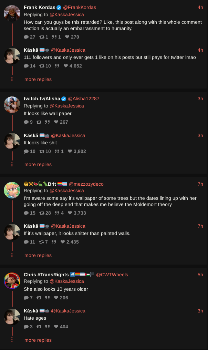Click the retweet icon showing 28
This screenshot has height=350, width=208.
[42, 213]
